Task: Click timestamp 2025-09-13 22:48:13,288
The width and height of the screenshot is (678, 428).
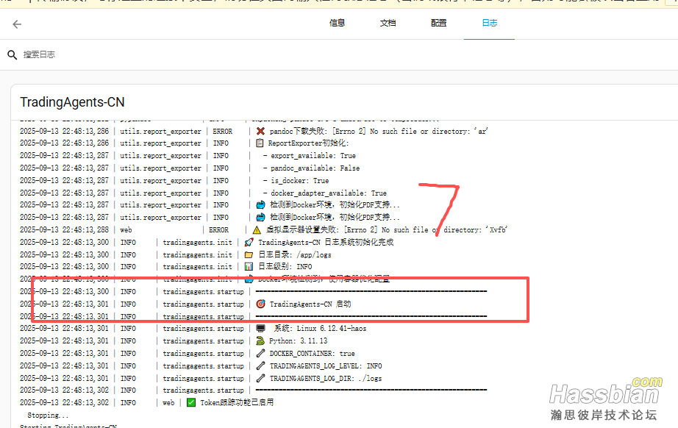Action: click(65, 230)
